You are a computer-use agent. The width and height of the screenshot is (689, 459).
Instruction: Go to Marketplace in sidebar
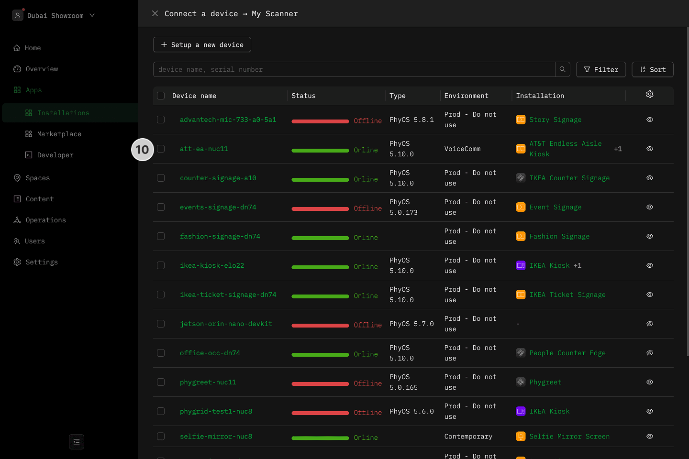59,134
